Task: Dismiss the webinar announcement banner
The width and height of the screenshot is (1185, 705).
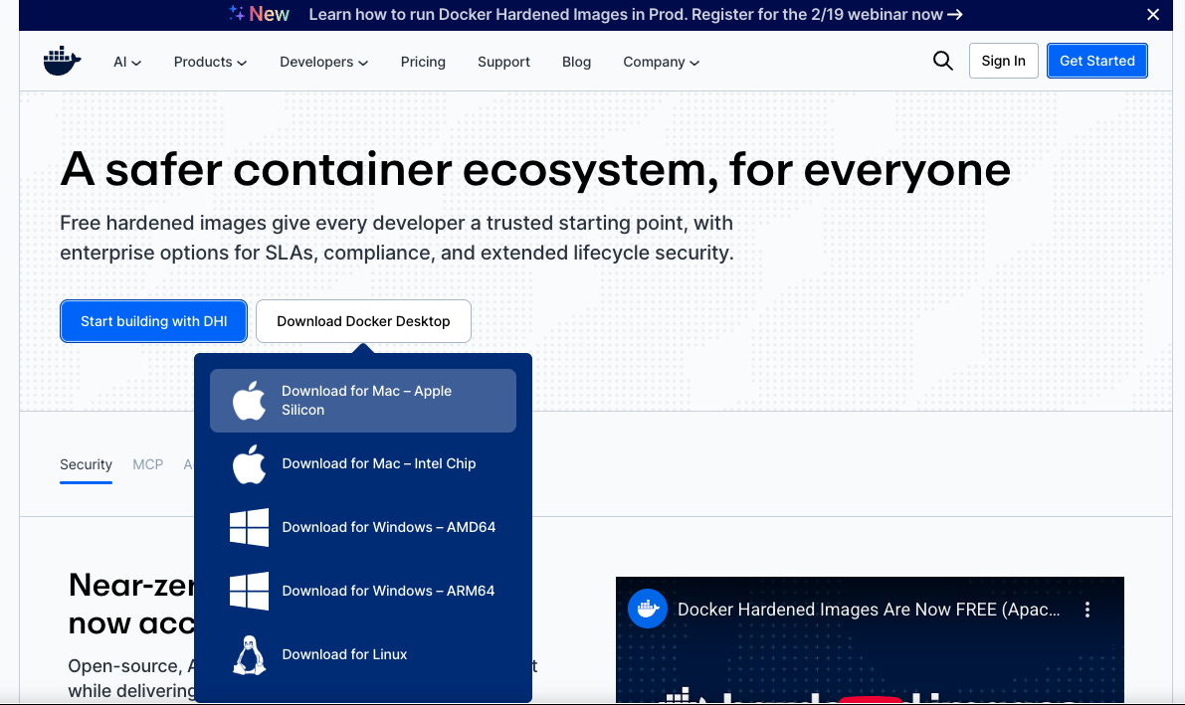Action: tap(1152, 15)
